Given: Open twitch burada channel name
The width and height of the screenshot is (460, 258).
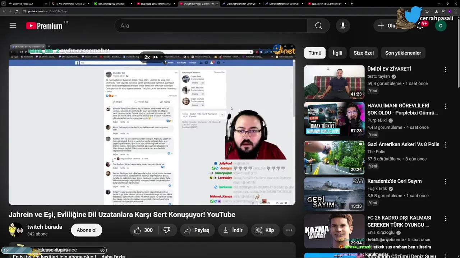Looking at the screenshot, I should (x=45, y=227).
